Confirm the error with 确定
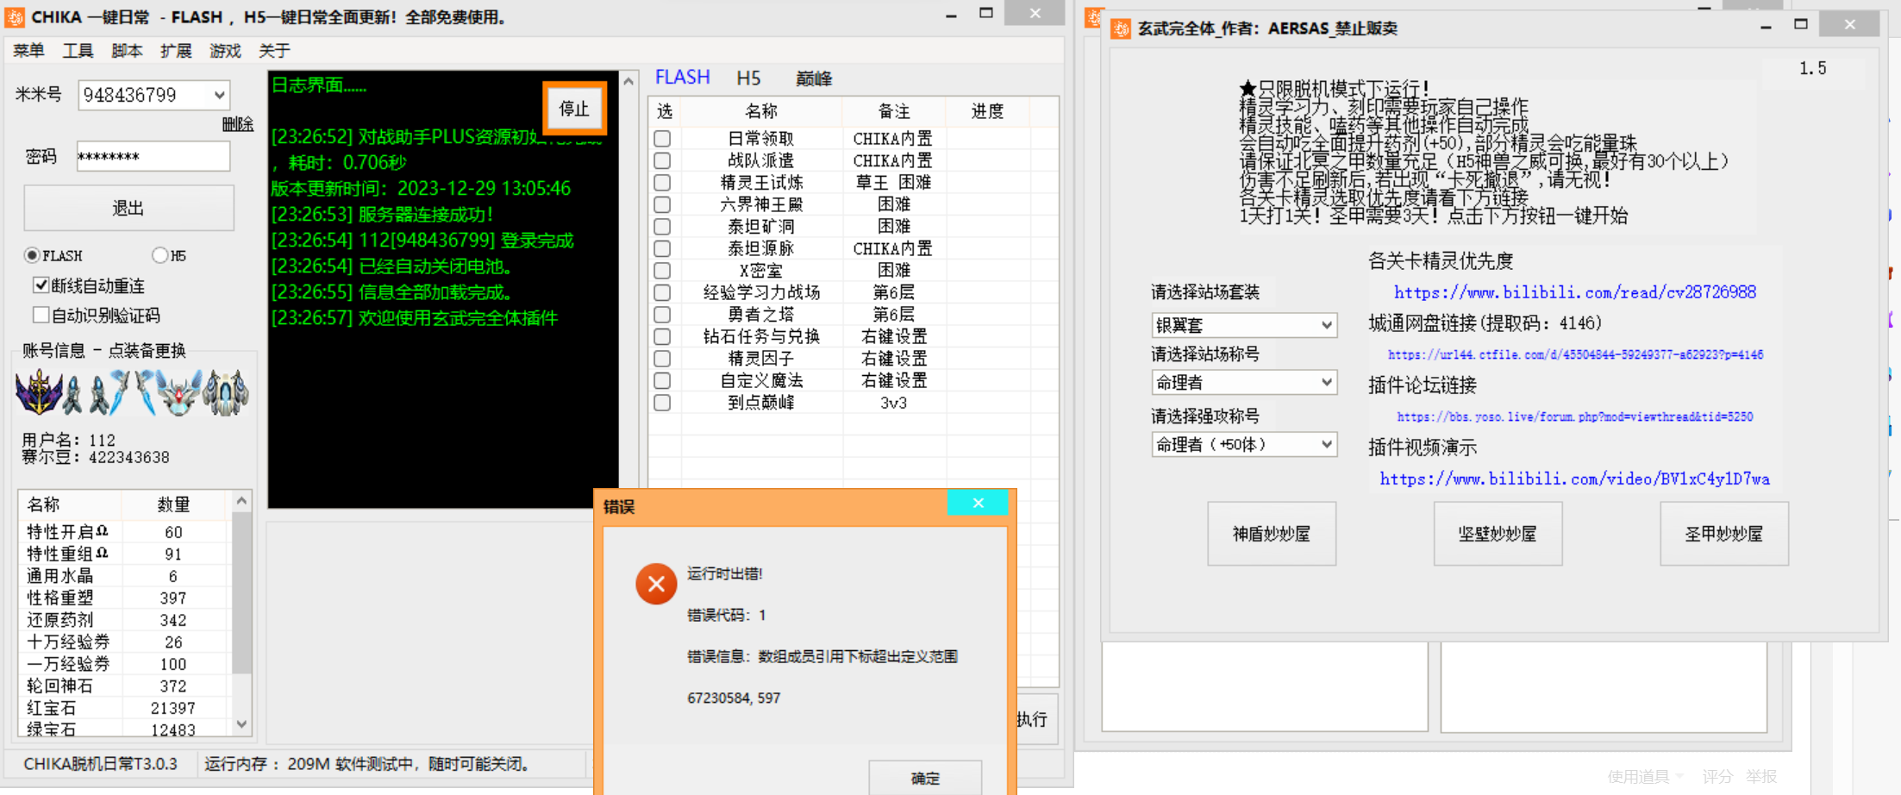Screen dimensions: 1901x795 [x=925, y=777]
